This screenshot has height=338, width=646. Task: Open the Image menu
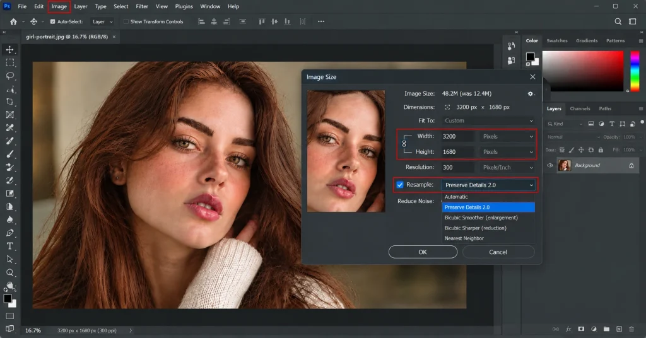59,6
